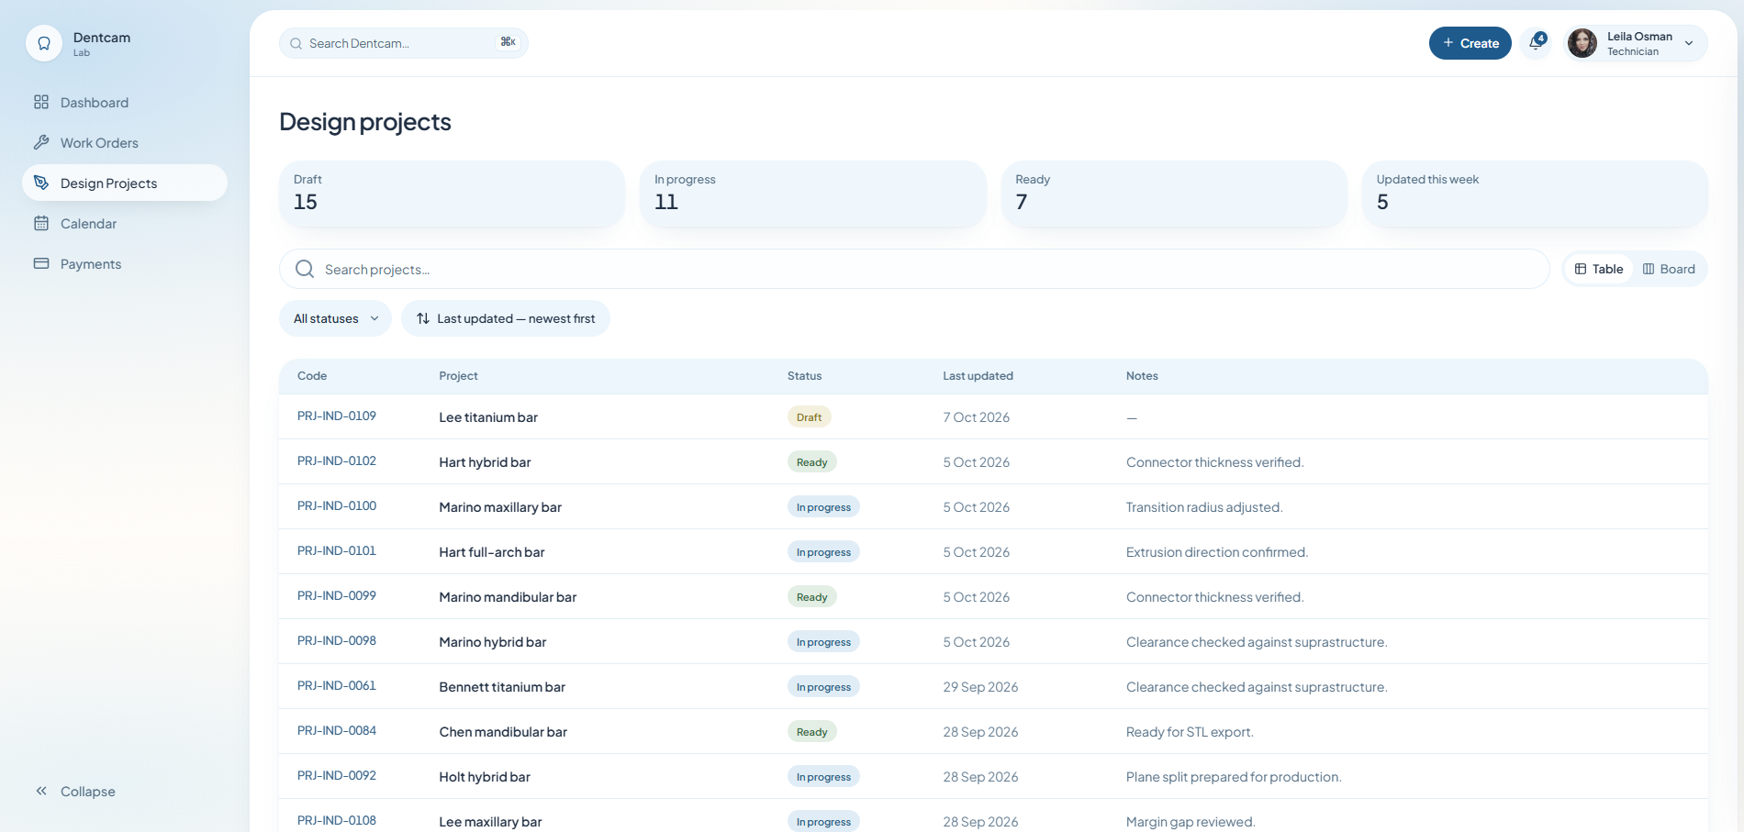Click the Dashboard grid icon

[41, 102]
